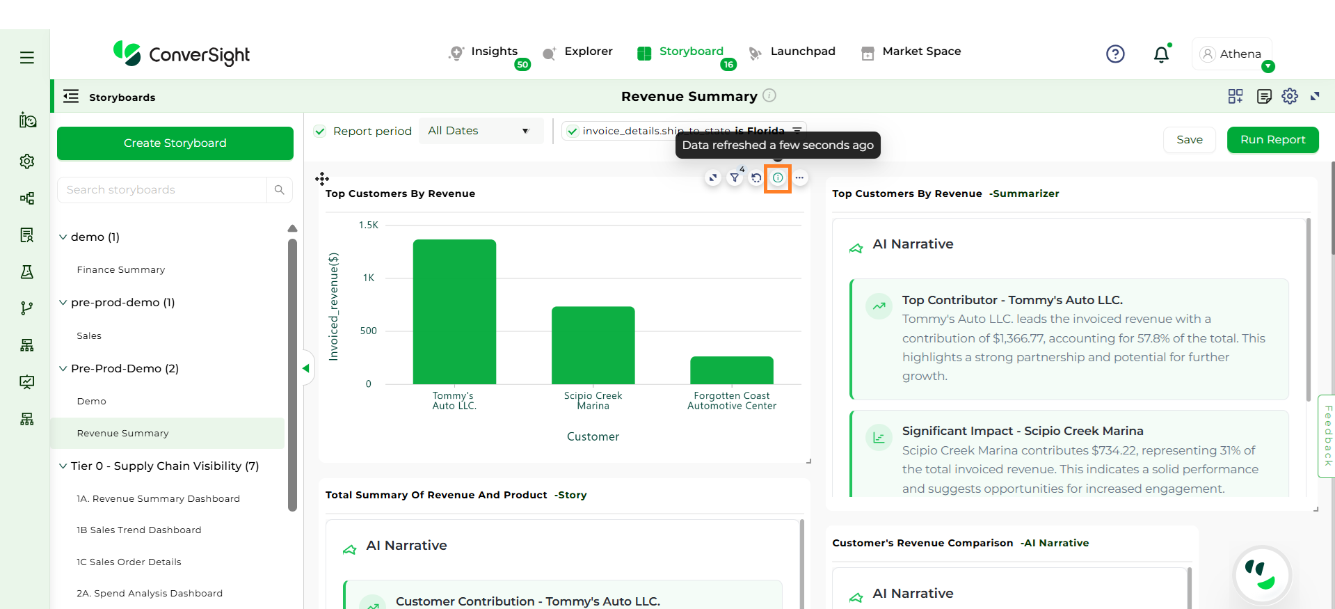
Task: Click the hamburger menu icon
Action: pyautogui.click(x=27, y=58)
